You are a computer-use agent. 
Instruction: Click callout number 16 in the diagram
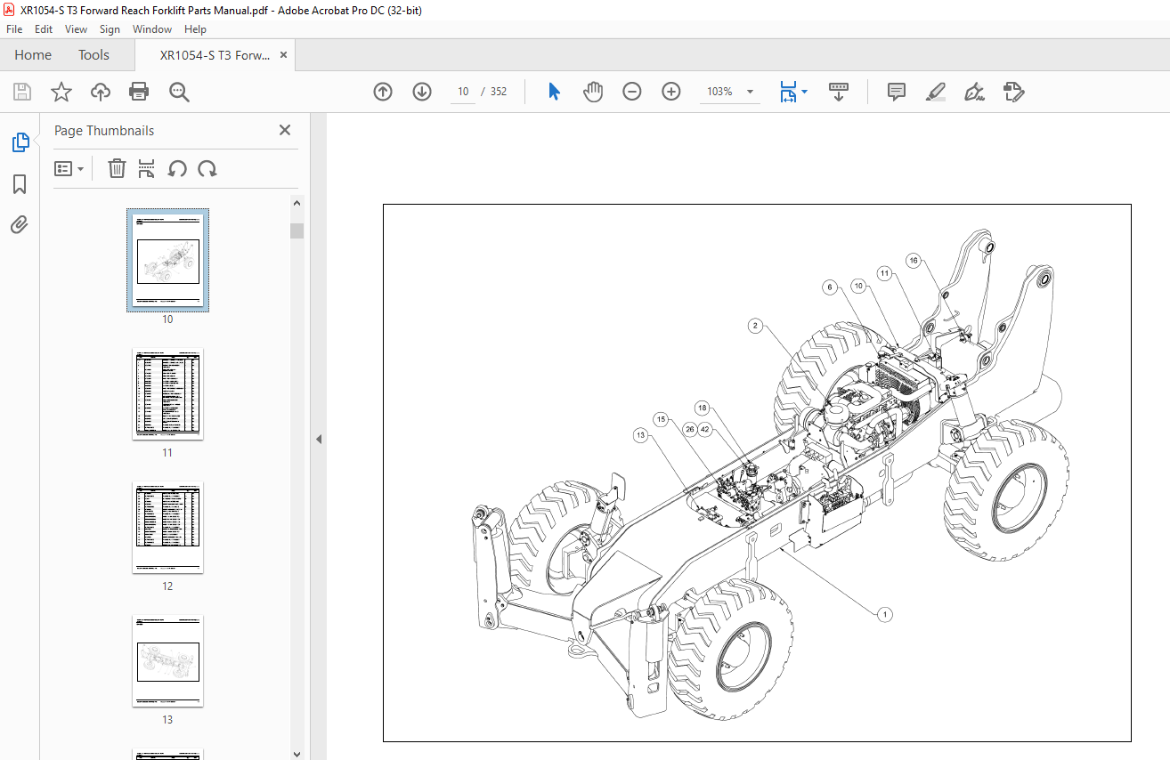click(913, 261)
